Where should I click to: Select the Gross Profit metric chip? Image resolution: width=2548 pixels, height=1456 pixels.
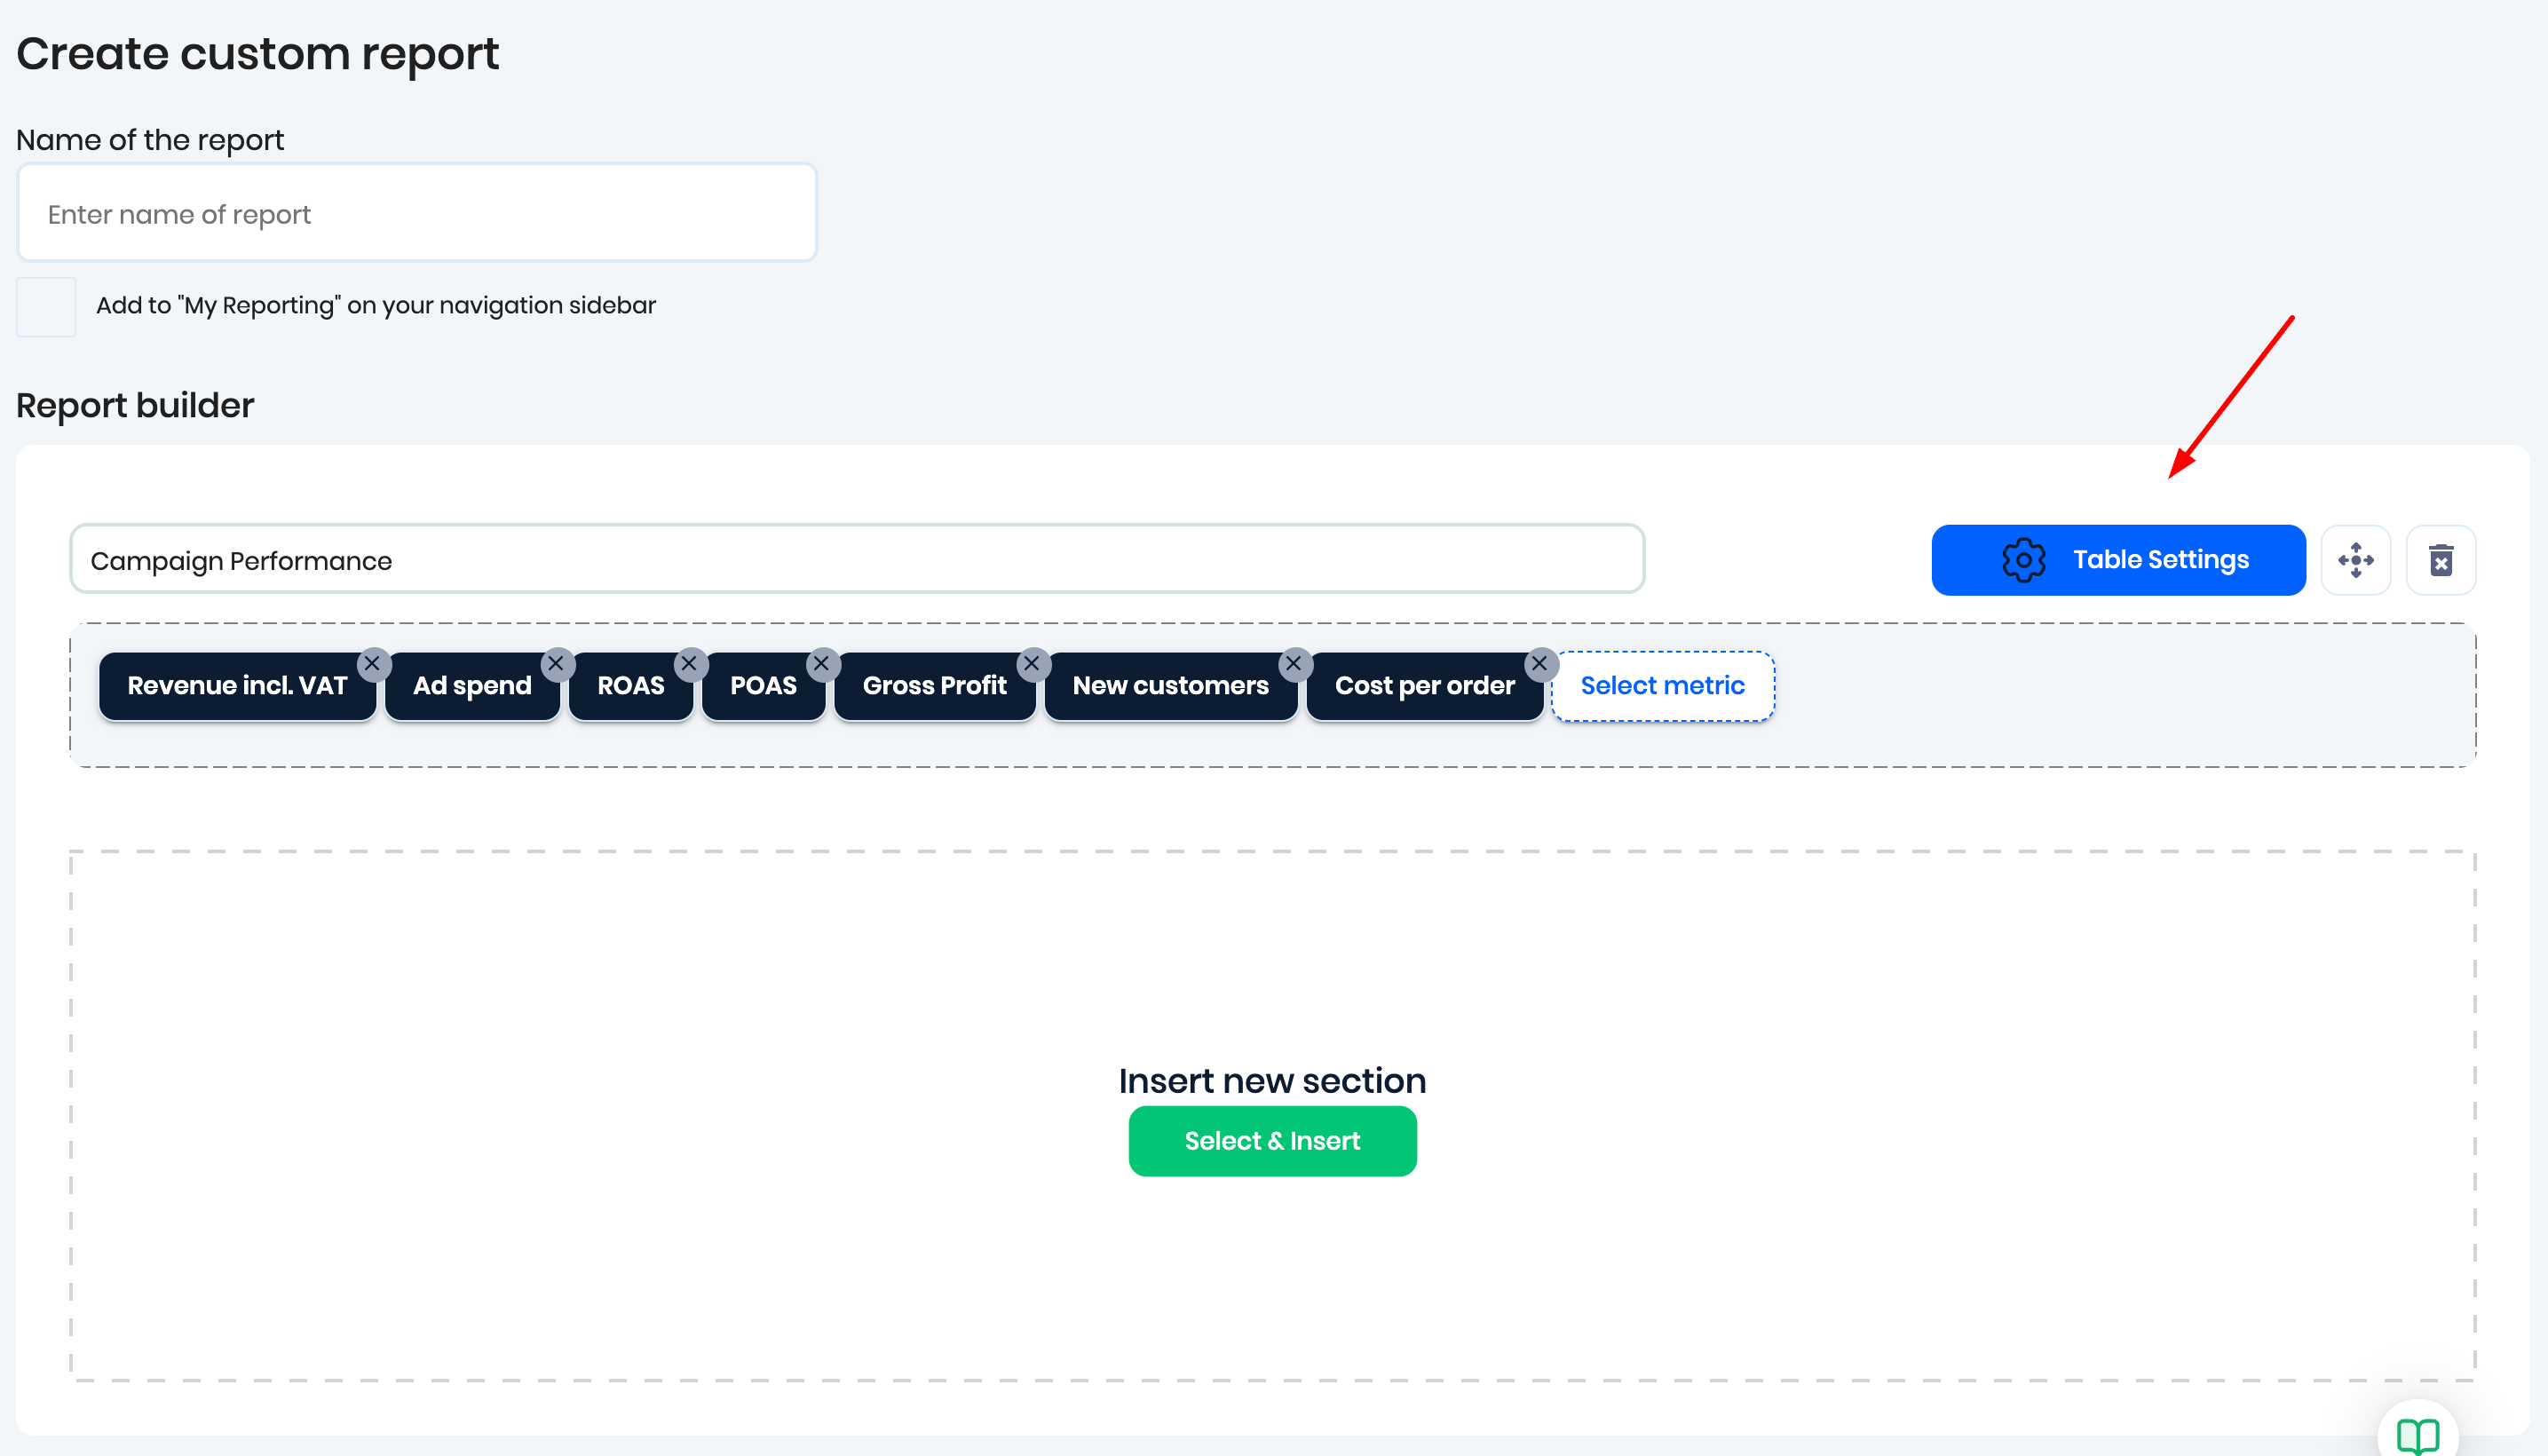click(x=934, y=687)
